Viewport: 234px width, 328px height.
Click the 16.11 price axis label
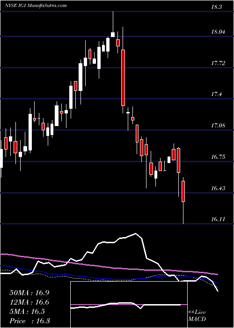point(218,219)
